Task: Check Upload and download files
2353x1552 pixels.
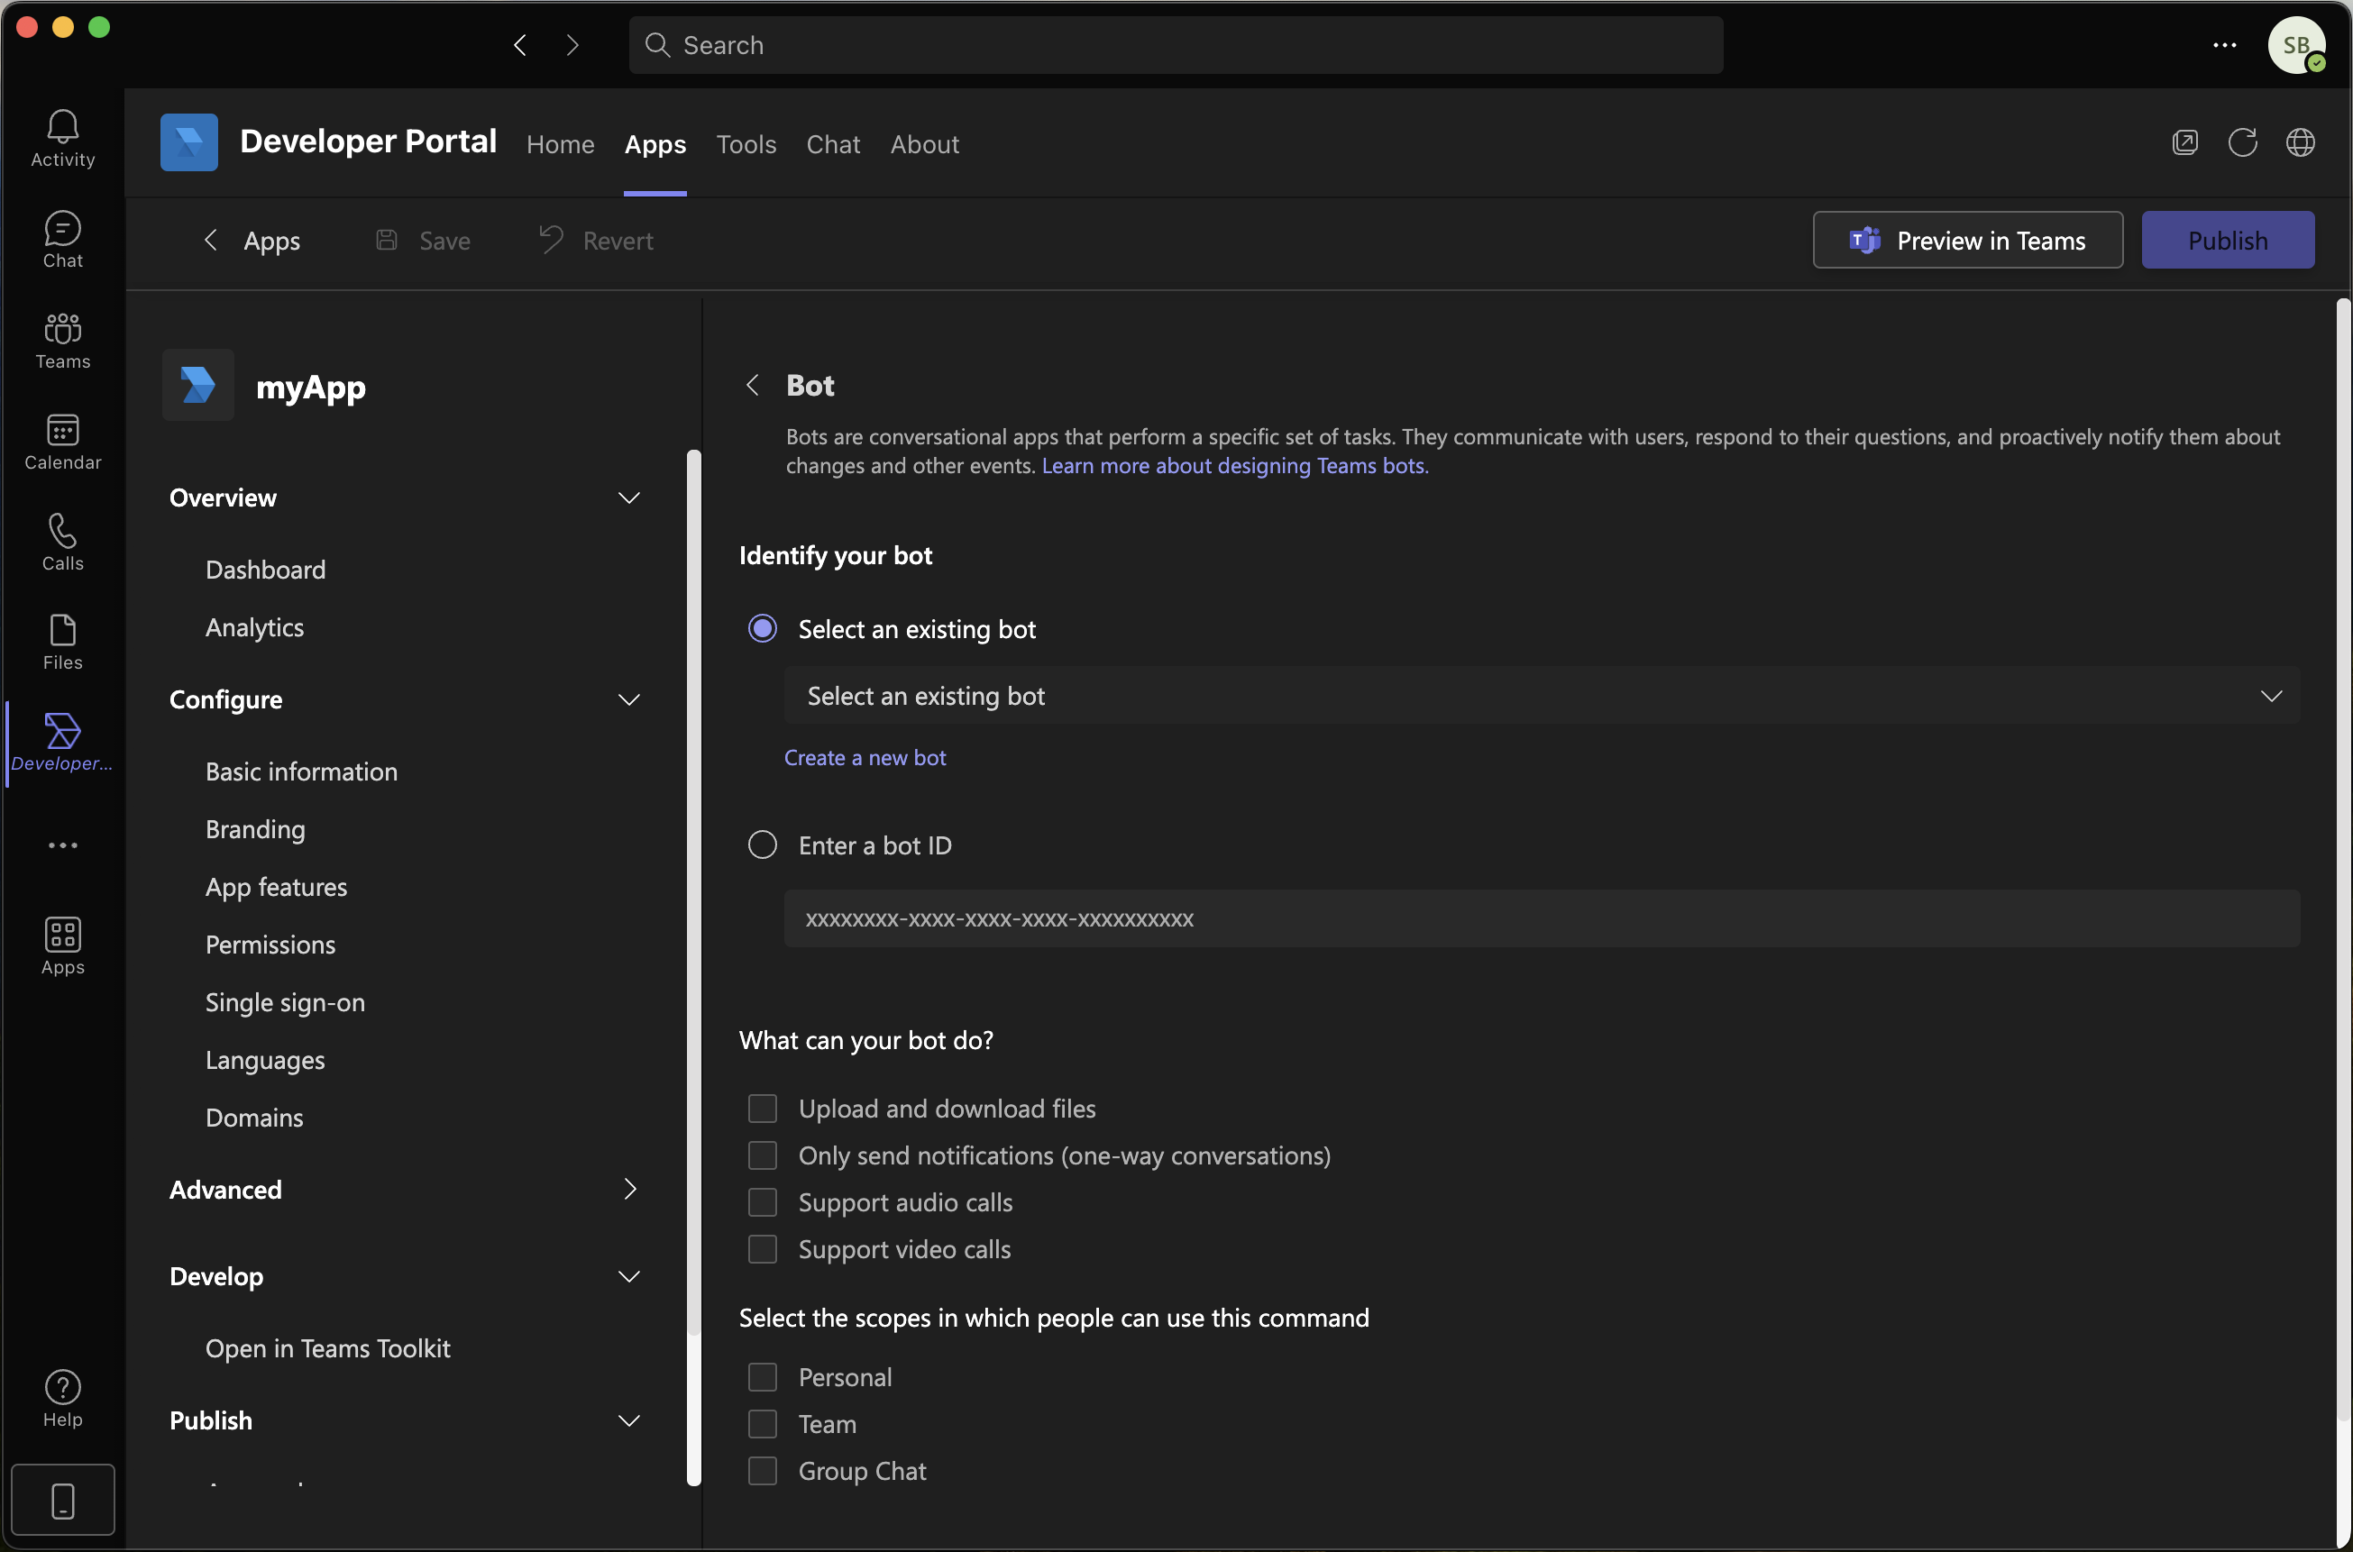Action: (x=762, y=1109)
